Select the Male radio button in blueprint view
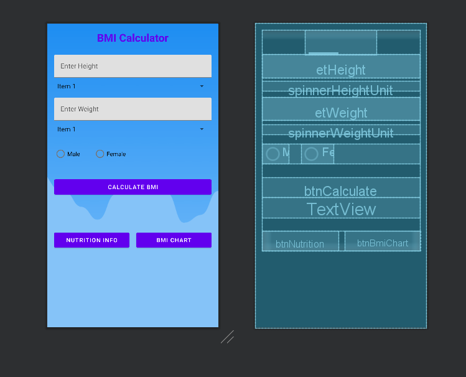 pos(273,154)
